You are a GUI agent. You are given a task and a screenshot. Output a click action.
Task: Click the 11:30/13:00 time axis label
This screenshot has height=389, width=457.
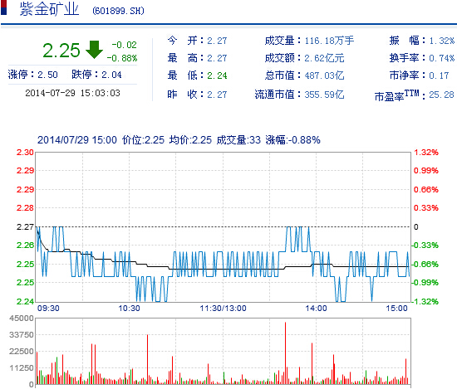pos(223,309)
